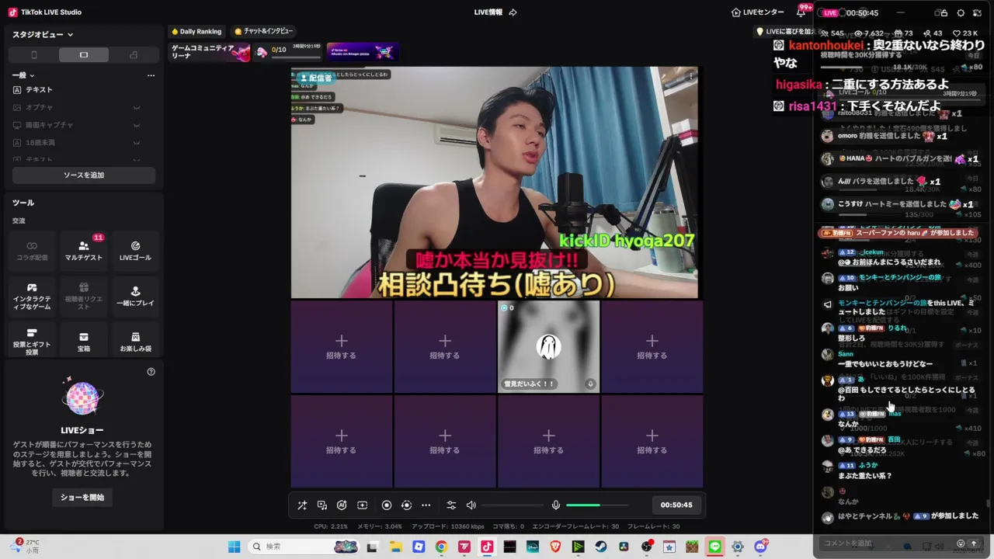Click the record button in bottom toolbar
The image size is (994, 559).
387,505
